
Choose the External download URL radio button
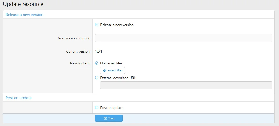pyautogui.click(x=97, y=78)
